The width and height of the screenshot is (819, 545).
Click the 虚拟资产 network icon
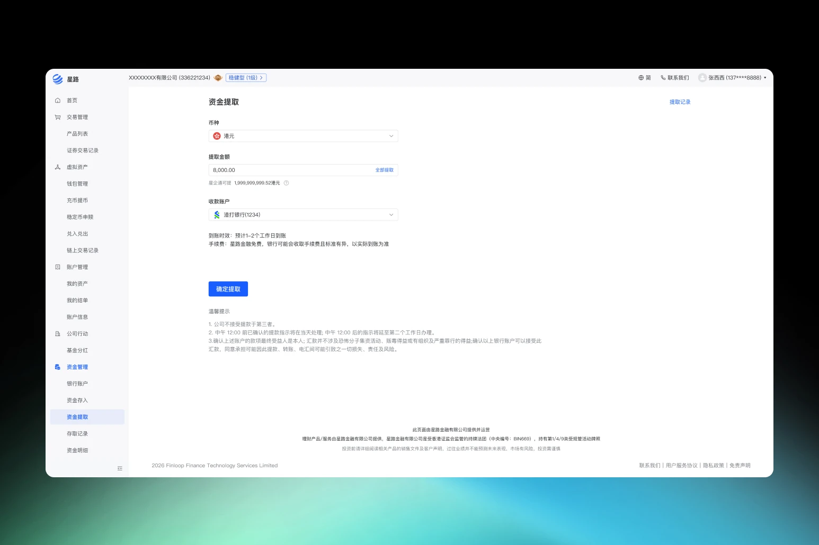click(58, 167)
